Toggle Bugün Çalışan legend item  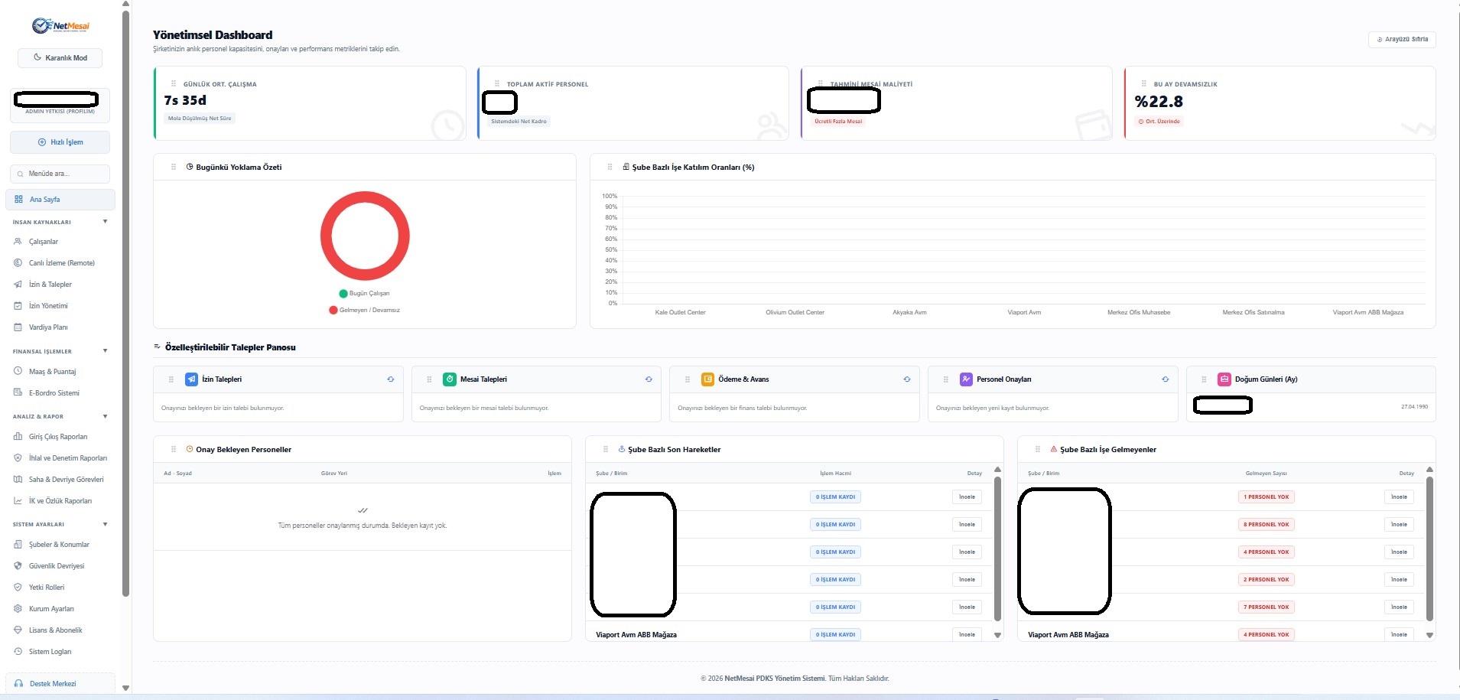[x=365, y=293]
